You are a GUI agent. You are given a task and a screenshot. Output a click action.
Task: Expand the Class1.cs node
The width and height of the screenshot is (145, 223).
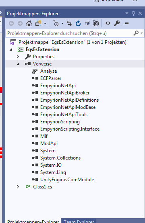(x=18, y=187)
